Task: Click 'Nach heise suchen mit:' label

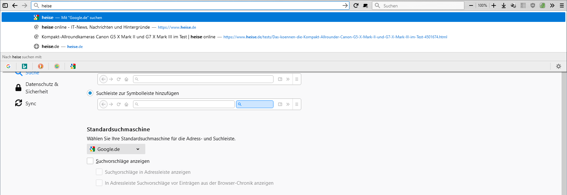Action: click(22, 57)
